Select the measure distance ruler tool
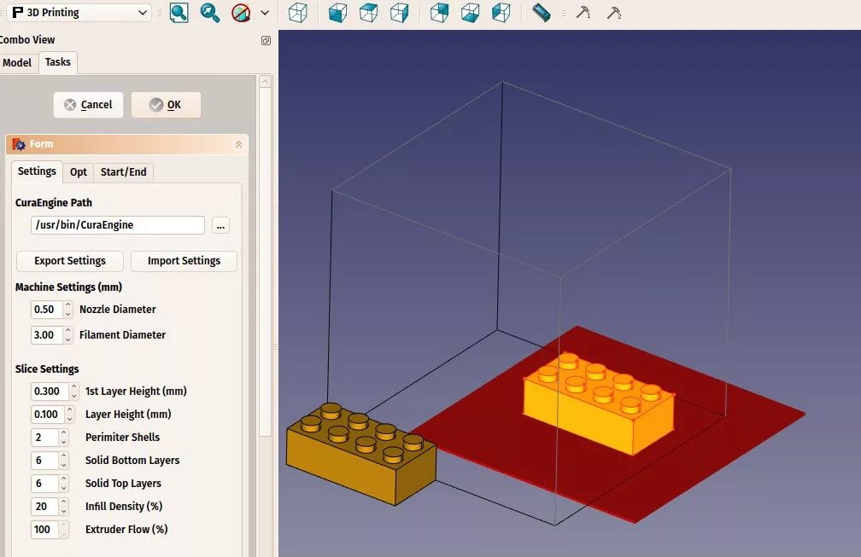861x557 pixels. pyautogui.click(x=542, y=13)
